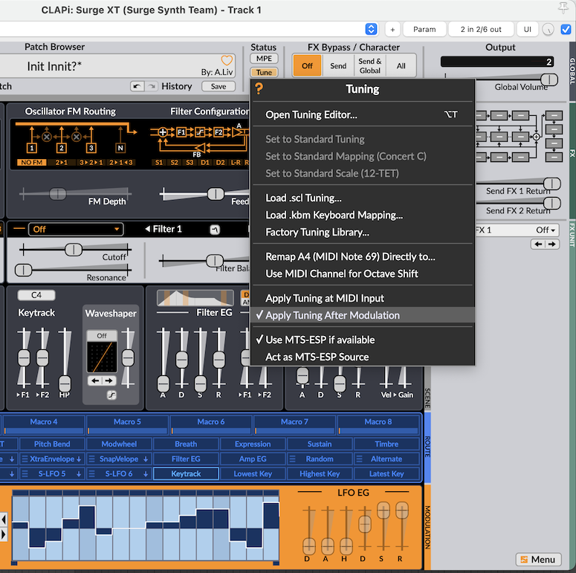The image size is (576, 573).
Task: Expand the S-LFO 6 down arrow
Action: [146, 474]
